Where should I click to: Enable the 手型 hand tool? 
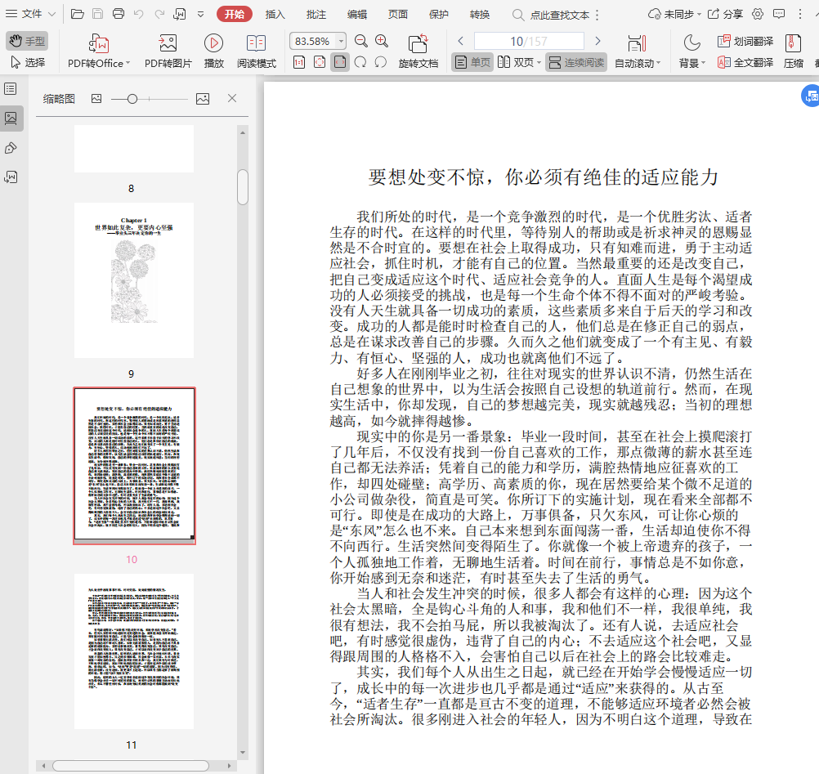[x=27, y=41]
